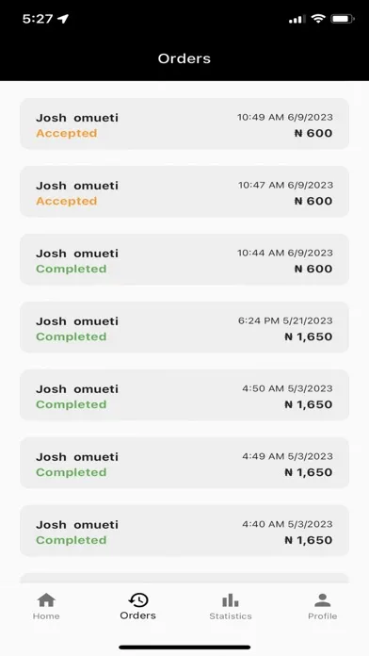Open the Home tab icon
369x656 pixels.
click(46, 600)
